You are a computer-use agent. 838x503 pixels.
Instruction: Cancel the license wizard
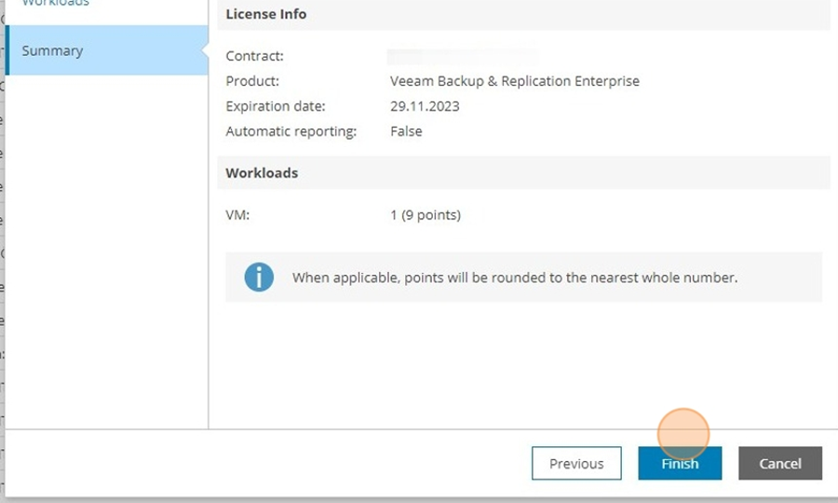click(779, 463)
